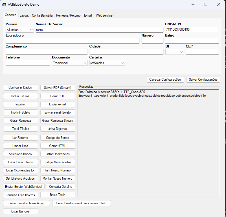Screen dimensions: 226x217
Task: Click the Limpar Lista button
Action: [21, 146]
